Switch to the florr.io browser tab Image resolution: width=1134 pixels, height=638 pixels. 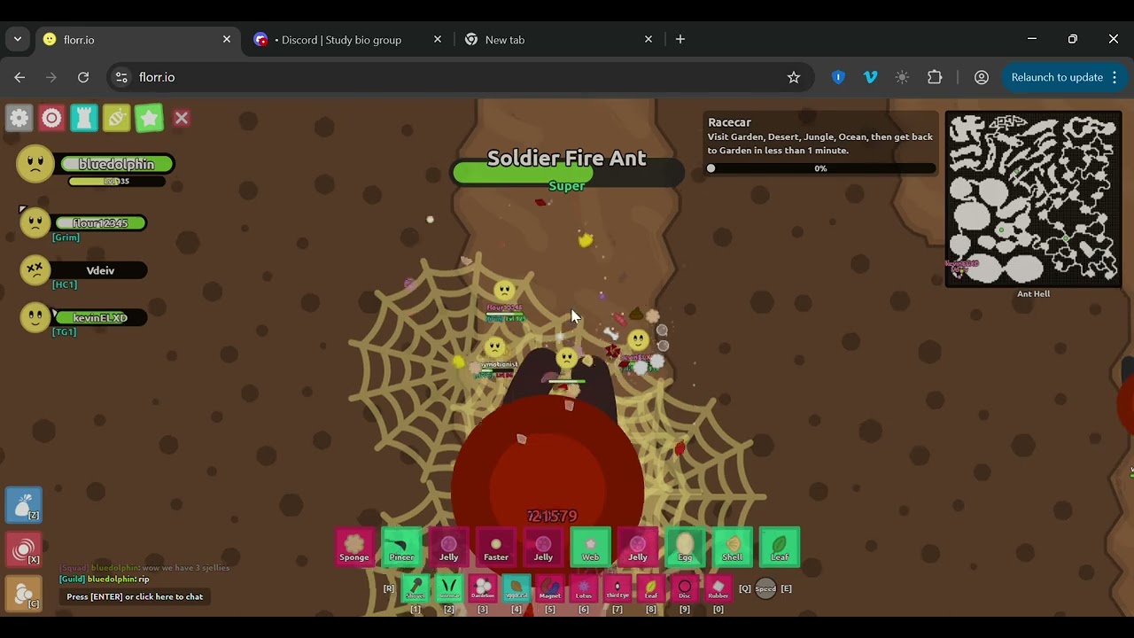tap(137, 40)
